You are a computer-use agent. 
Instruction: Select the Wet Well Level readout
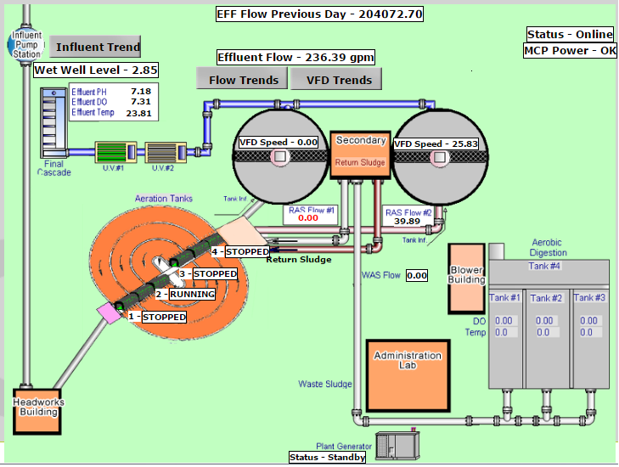tap(96, 70)
